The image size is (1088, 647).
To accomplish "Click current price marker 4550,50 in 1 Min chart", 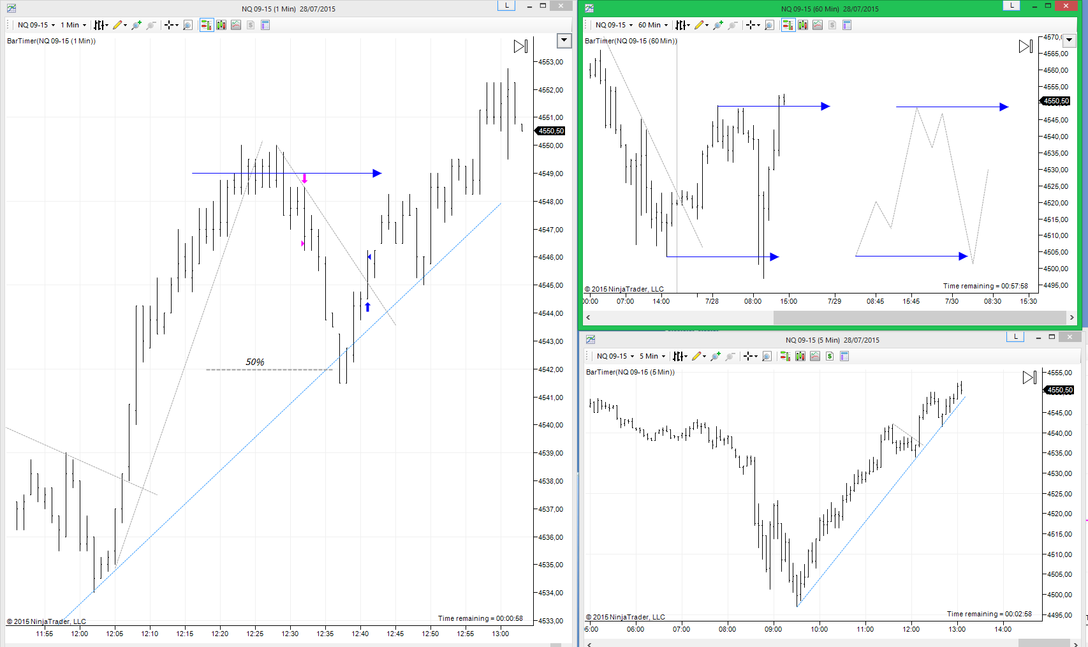I will 551,131.
